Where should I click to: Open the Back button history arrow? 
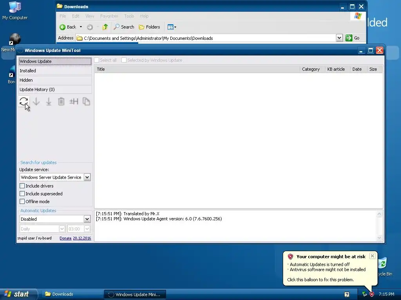click(81, 27)
